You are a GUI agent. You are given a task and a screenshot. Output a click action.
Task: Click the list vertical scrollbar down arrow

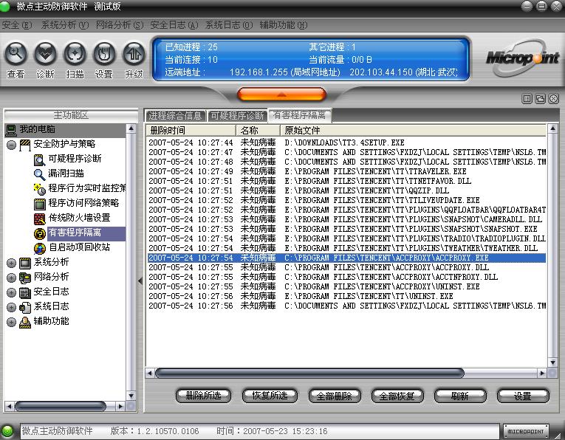[x=552, y=362]
